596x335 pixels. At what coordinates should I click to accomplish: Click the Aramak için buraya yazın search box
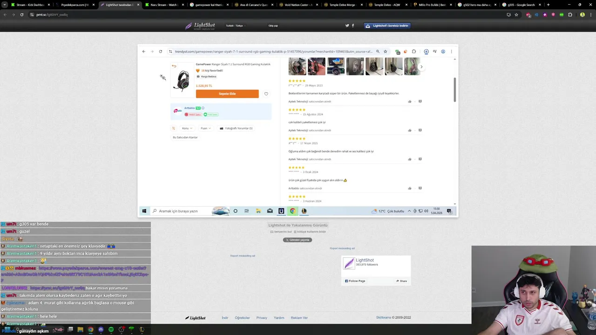(190, 211)
